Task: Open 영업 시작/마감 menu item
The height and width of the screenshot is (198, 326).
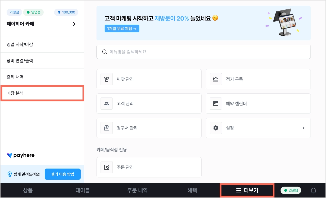Action: tap(42, 44)
